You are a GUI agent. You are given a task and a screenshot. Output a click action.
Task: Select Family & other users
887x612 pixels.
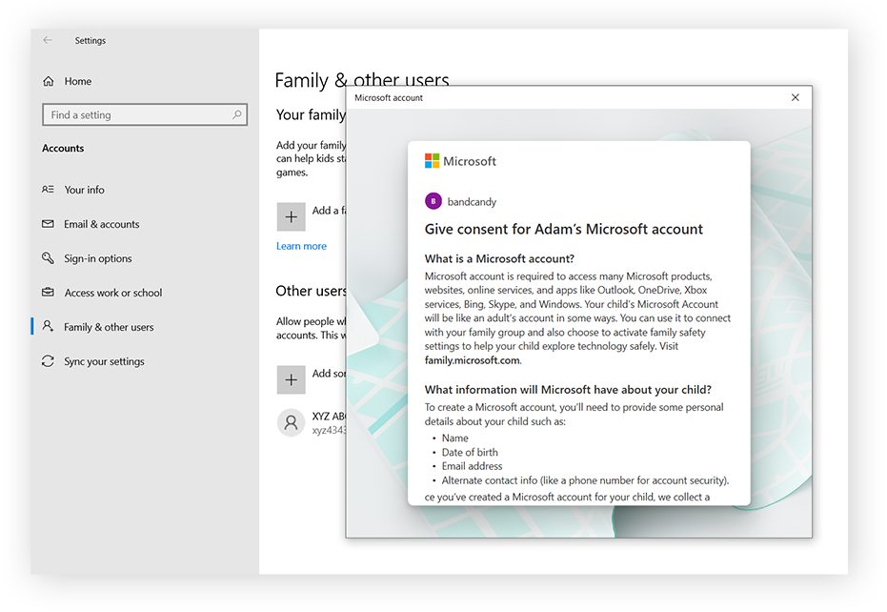tap(109, 327)
